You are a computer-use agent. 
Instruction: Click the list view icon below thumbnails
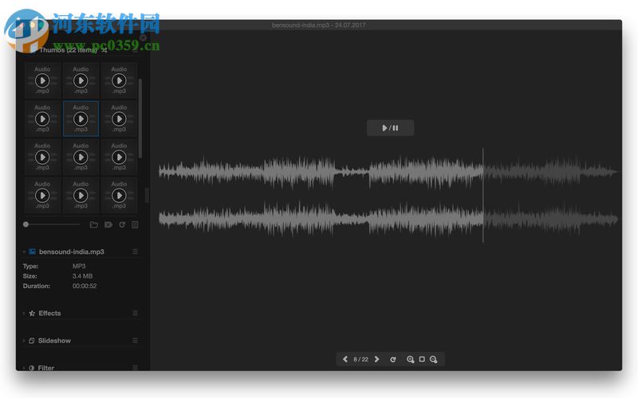click(135, 224)
